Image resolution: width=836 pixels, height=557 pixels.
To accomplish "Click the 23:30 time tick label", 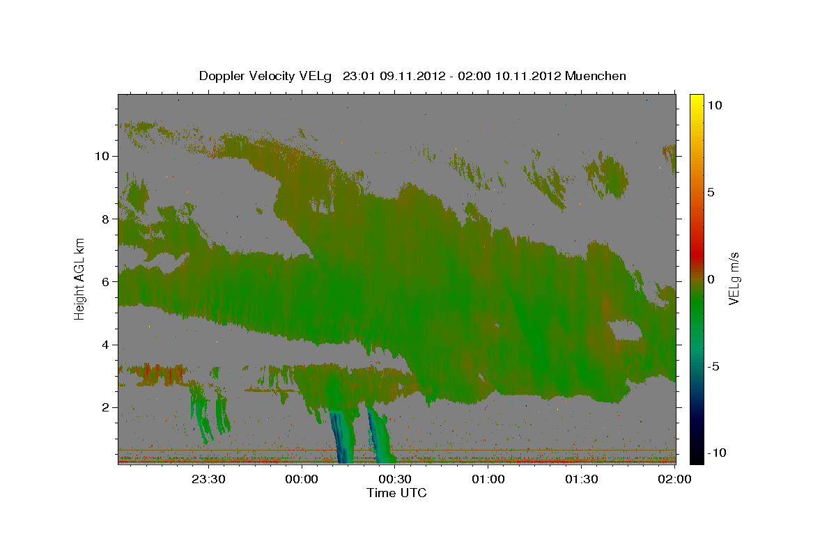I will (x=209, y=479).
